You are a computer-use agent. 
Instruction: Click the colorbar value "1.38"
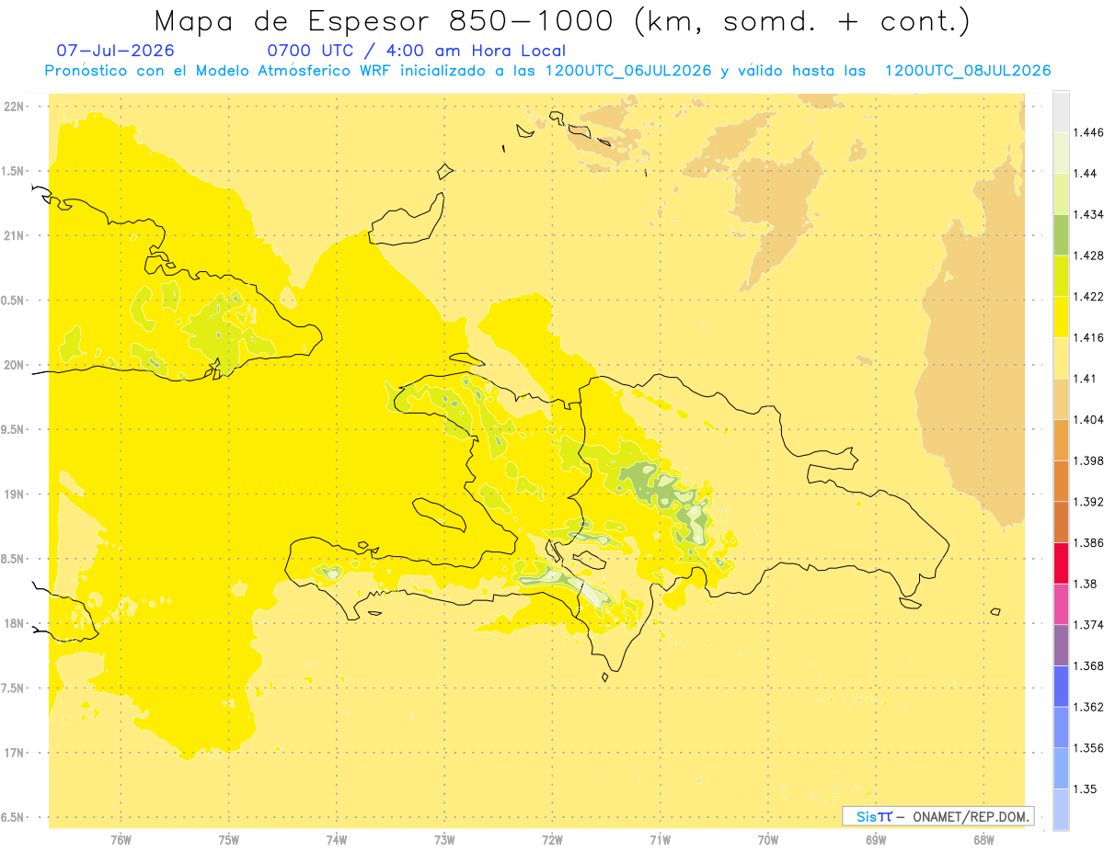point(1086,584)
